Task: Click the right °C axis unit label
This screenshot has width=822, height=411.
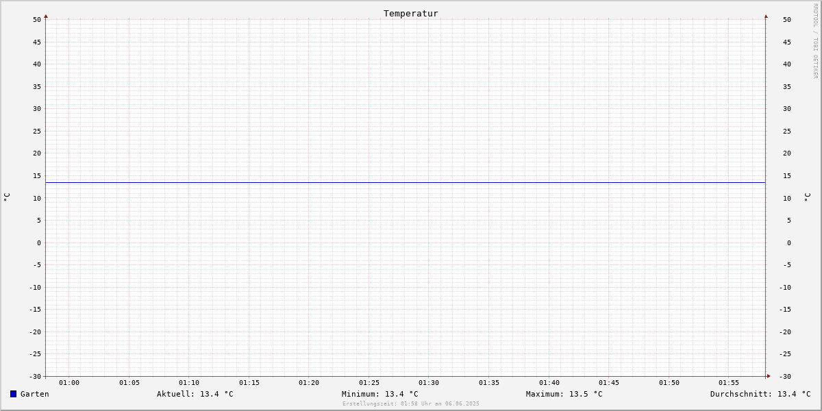Action: point(807,197)
